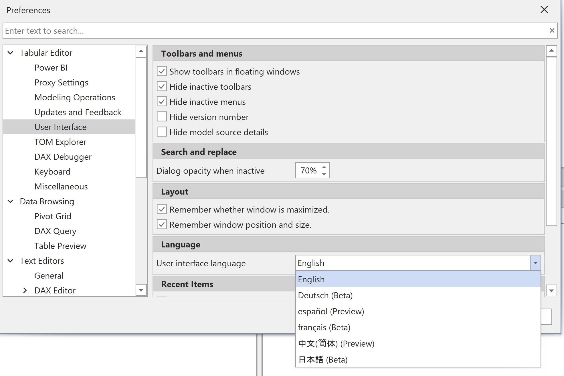
Task: Close the language dropdown using its arrow
Action: tap(535, 263)
